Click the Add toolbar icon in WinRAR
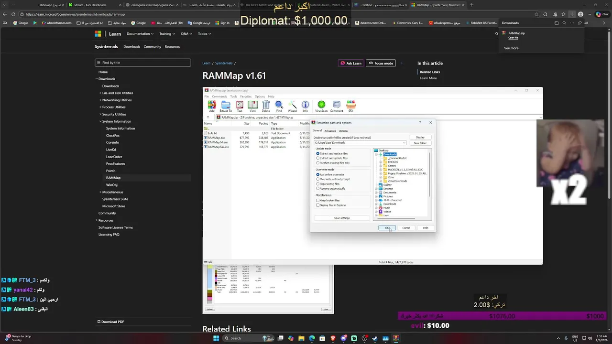The height and width of the screenshot is (344, 612). [x=211, y=106]
